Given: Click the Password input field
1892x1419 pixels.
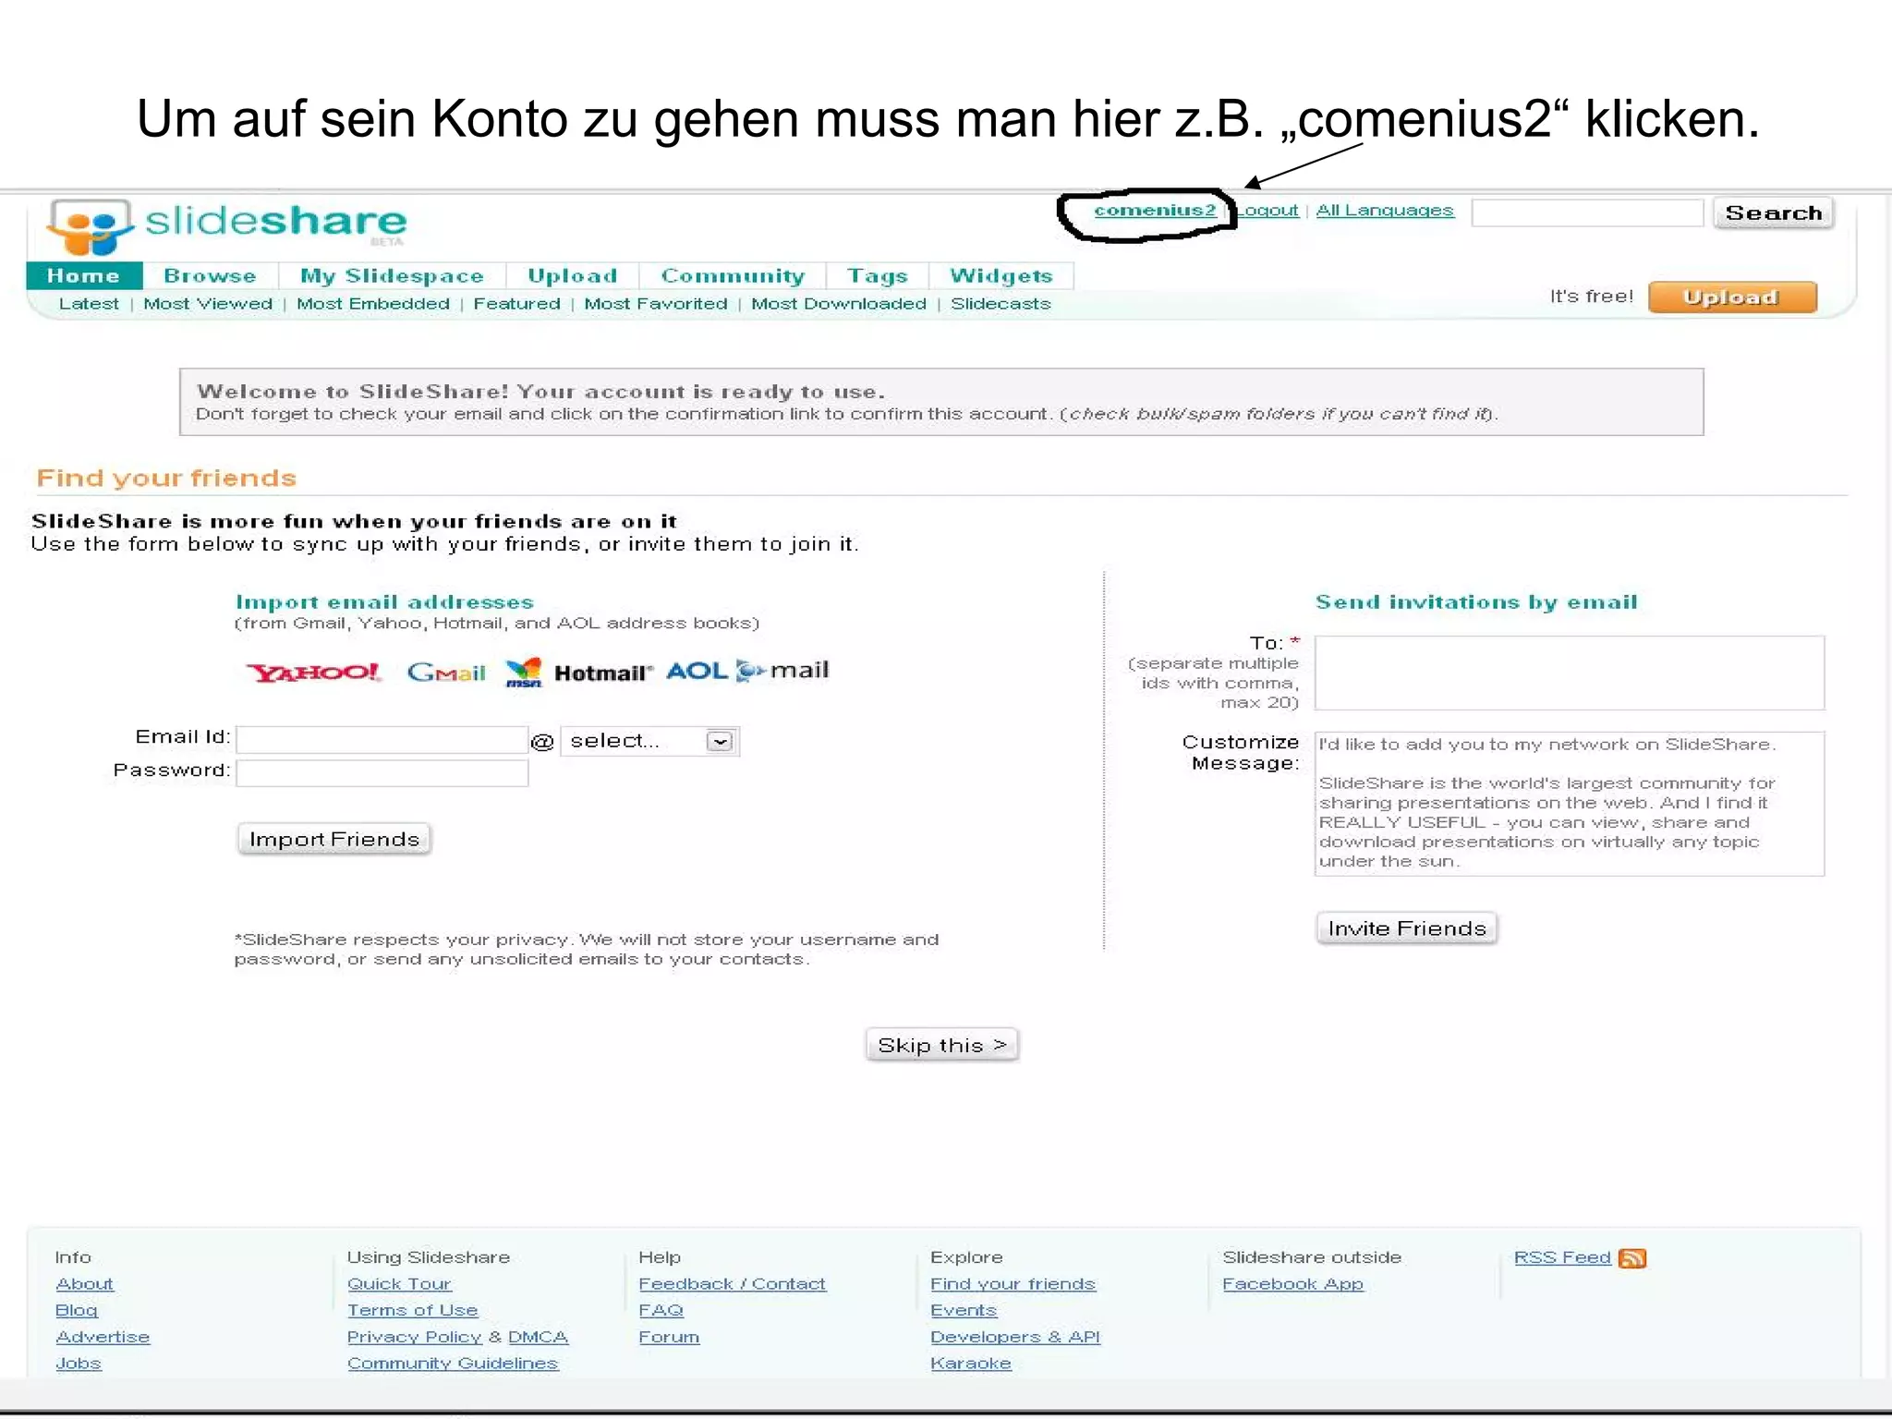Looking at the screenshot, I should [382, 773].
